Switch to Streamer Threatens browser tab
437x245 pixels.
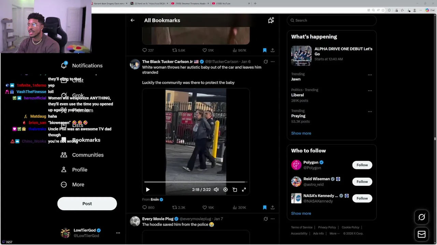click(189, 3)
